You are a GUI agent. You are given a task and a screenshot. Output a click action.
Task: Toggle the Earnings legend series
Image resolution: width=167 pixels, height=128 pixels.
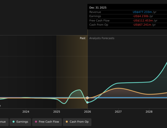point(20,122)
